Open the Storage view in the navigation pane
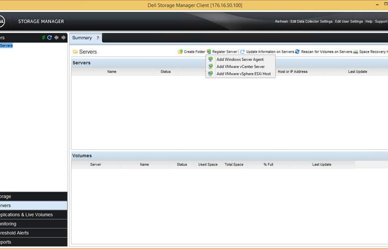Viewport: 388px width, 249px height. click(x=33, y=197)
